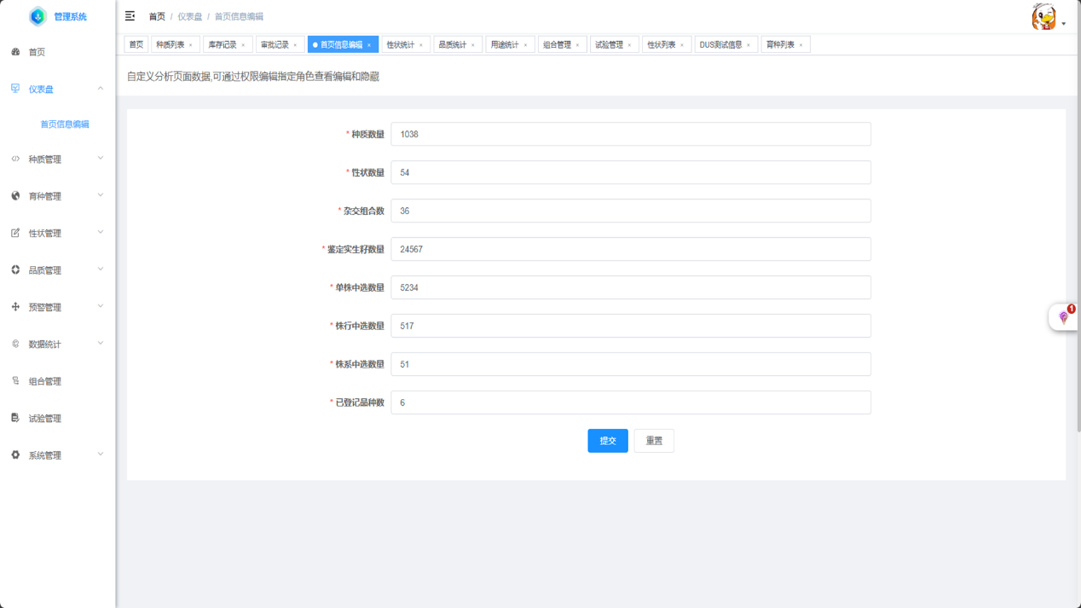Expand the 数据统计 sidebar menu

click(100, 344)
